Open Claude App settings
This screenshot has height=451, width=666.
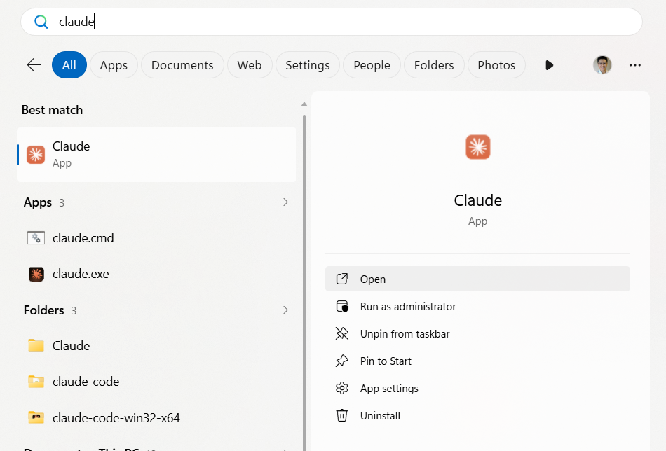(x=477, y=388)
